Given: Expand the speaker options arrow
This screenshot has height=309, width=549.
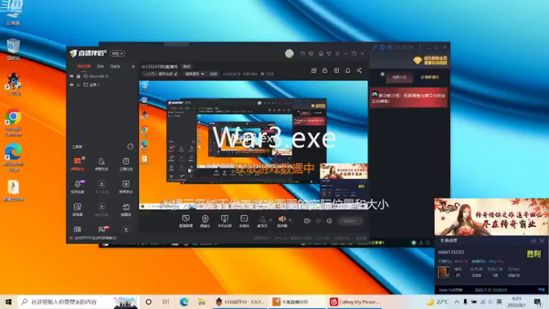Looking at the screenshot, I should coord(290,220).
